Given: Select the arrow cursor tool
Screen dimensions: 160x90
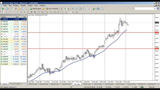Looking at the screenshot, I should tap(2, 12).
